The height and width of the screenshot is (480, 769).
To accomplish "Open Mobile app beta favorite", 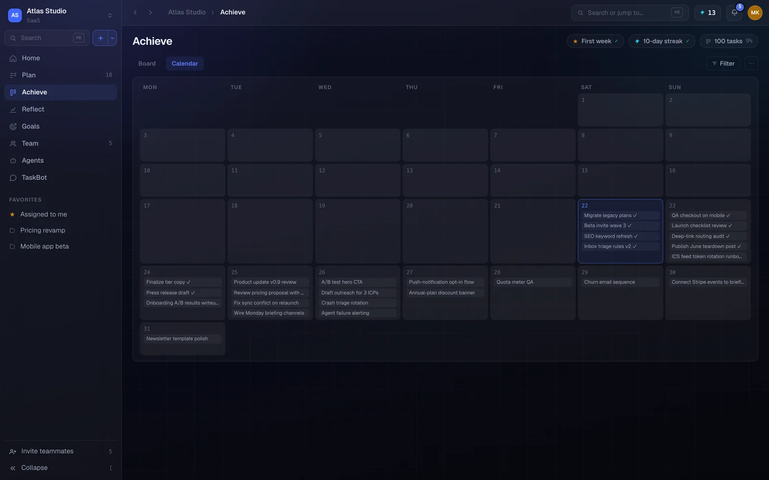I will click(x=61, y=246).
